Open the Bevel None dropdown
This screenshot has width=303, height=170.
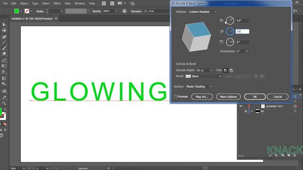203,76
